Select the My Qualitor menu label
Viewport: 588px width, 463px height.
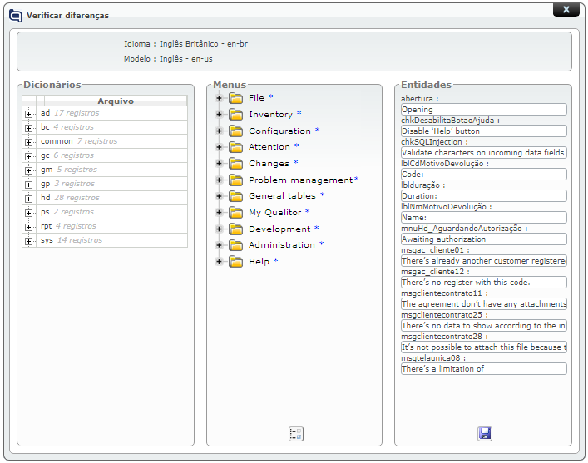275,213
